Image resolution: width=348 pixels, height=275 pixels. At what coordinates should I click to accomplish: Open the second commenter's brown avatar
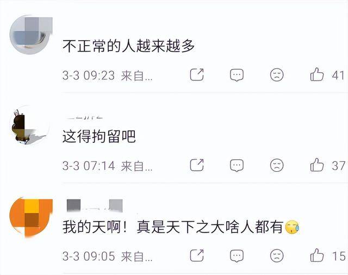pyautogui.click(x=30, y=126)
